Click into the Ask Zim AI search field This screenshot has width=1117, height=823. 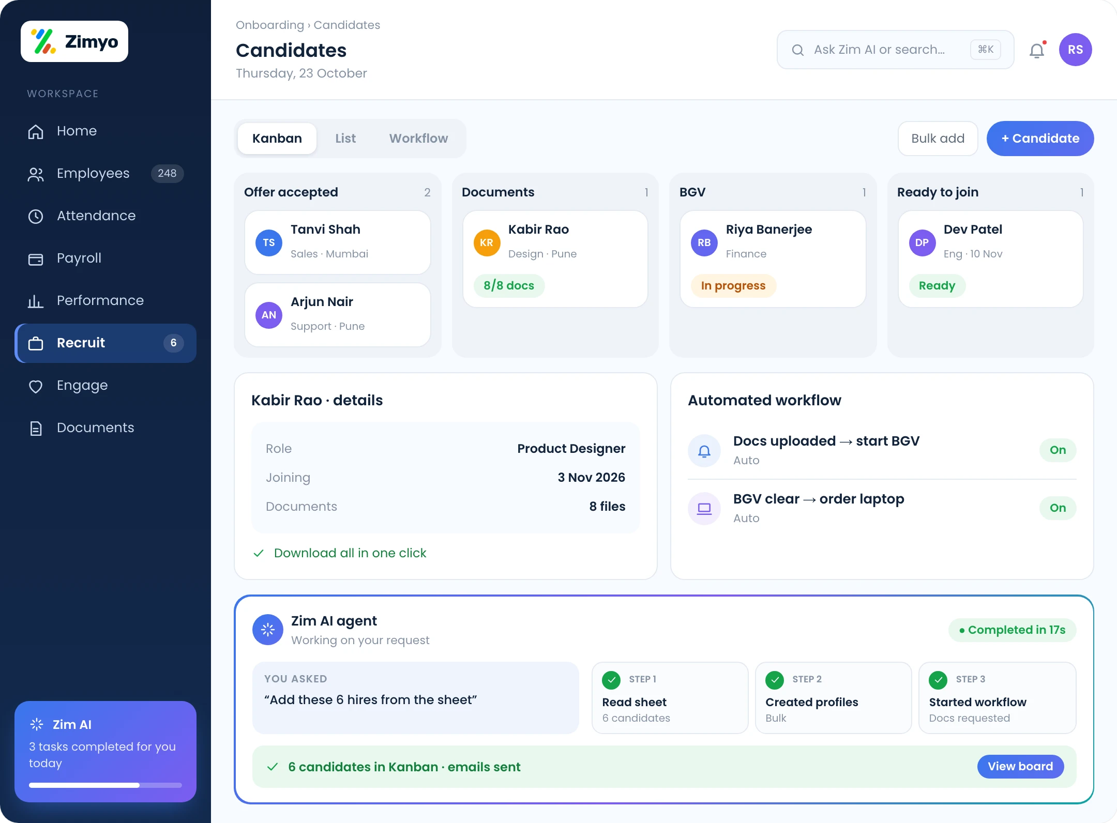click(x=895, y=50)
